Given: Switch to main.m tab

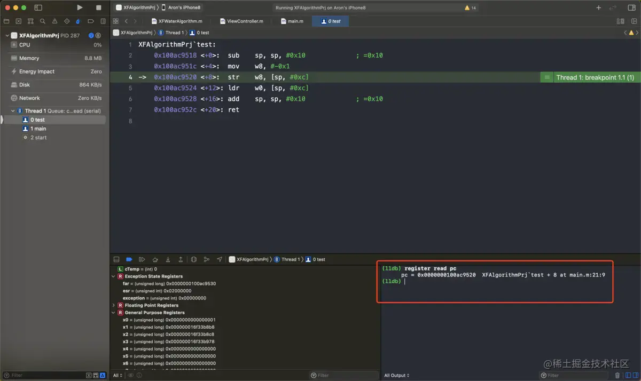Looking at the screenshot, I should (292, 21).
